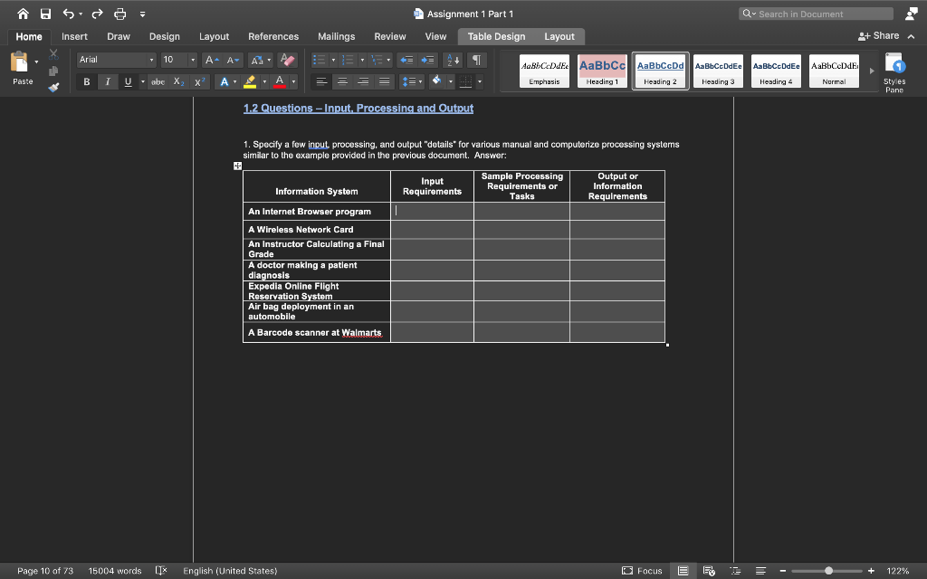927x579 pixels.
Task: Click the Sort icon
Action: tap(452, 60)
